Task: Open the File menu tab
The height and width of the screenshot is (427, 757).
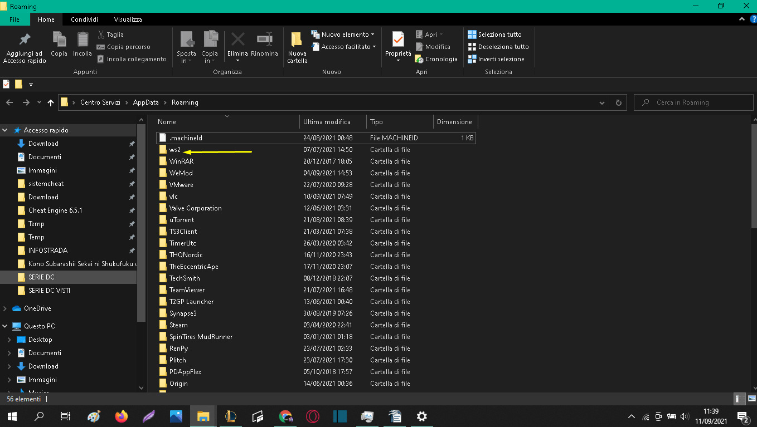Action: coord(14,19)
